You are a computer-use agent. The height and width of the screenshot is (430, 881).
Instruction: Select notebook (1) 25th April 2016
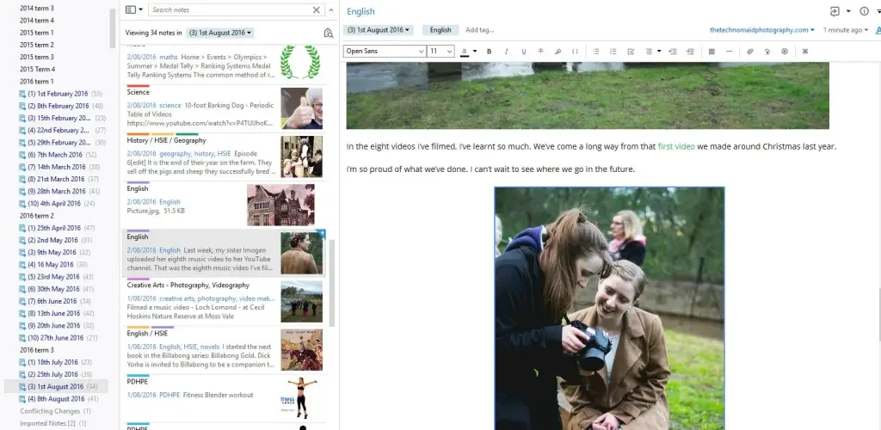click(x=57, y=228)
